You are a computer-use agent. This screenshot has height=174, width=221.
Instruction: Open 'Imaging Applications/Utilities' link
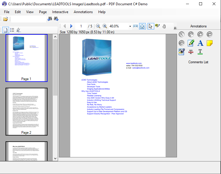tap(98, 89)
